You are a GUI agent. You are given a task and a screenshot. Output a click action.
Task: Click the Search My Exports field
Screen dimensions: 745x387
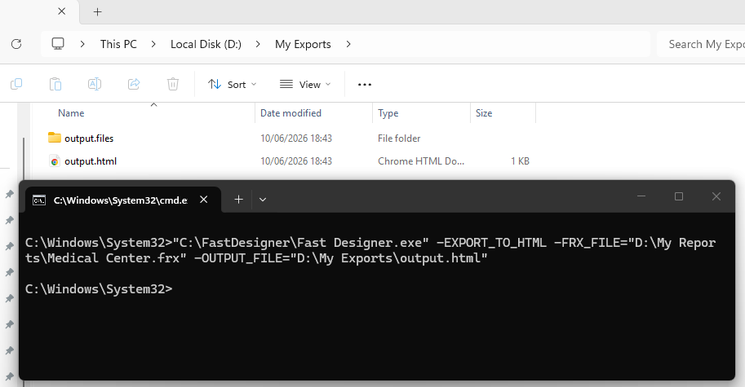pos(701,44)
